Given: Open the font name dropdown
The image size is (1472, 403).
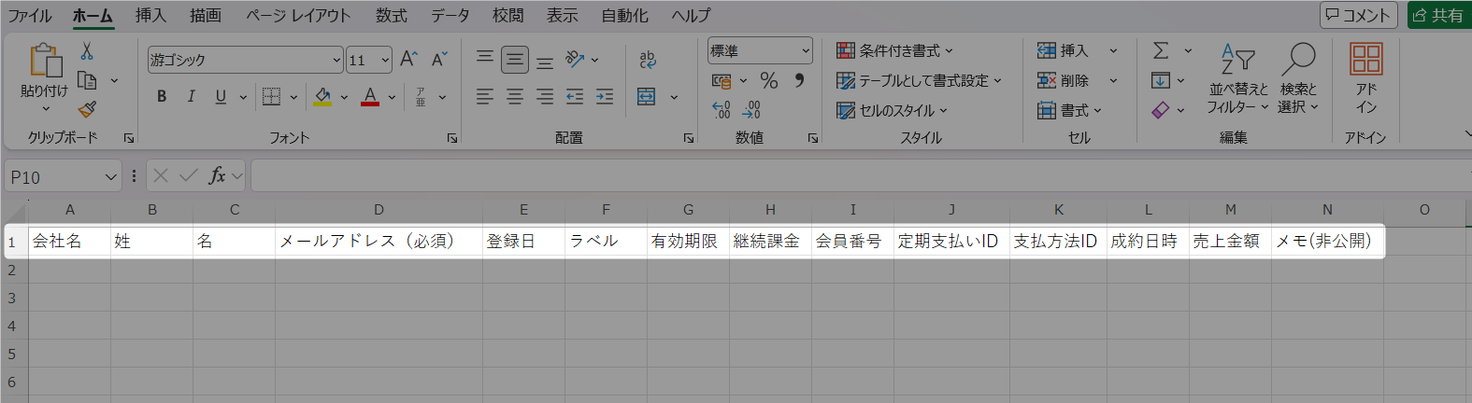Looking at the screenshot, I should pyautogui.click(x=336, y=60).
